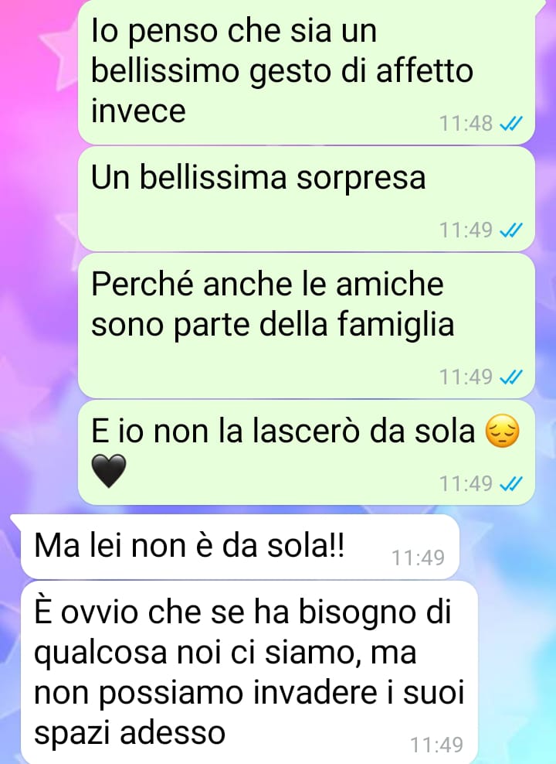556x764 pixels.
Task: Tap the checkmarks on 'non la lascerò da sola'
Action: [511, 483]
